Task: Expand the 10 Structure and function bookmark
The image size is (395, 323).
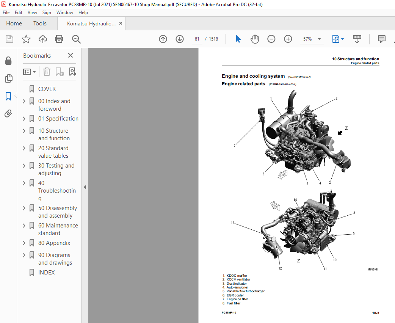Action: coord(24,131)
